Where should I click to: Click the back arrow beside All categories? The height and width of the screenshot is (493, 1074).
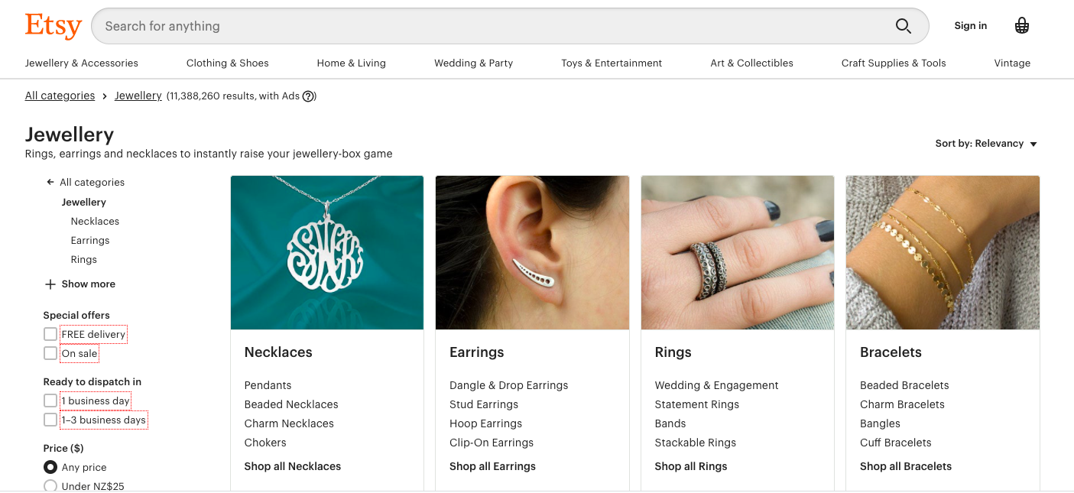(x=50, y=182)
